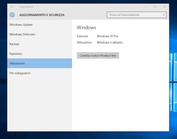Close the Impostazioni window
Viewport: 177px width, 139px height.
tap(164, 6)
